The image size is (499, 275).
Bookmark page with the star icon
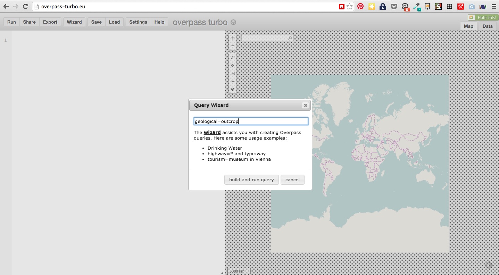pyautogui.click(x=350, y=6)
